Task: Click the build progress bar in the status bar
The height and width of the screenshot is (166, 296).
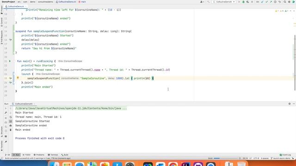Action: [x=226, y=158]
